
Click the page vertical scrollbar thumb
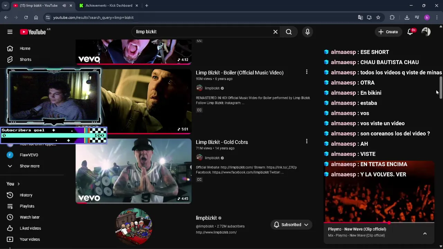[441, 88]
